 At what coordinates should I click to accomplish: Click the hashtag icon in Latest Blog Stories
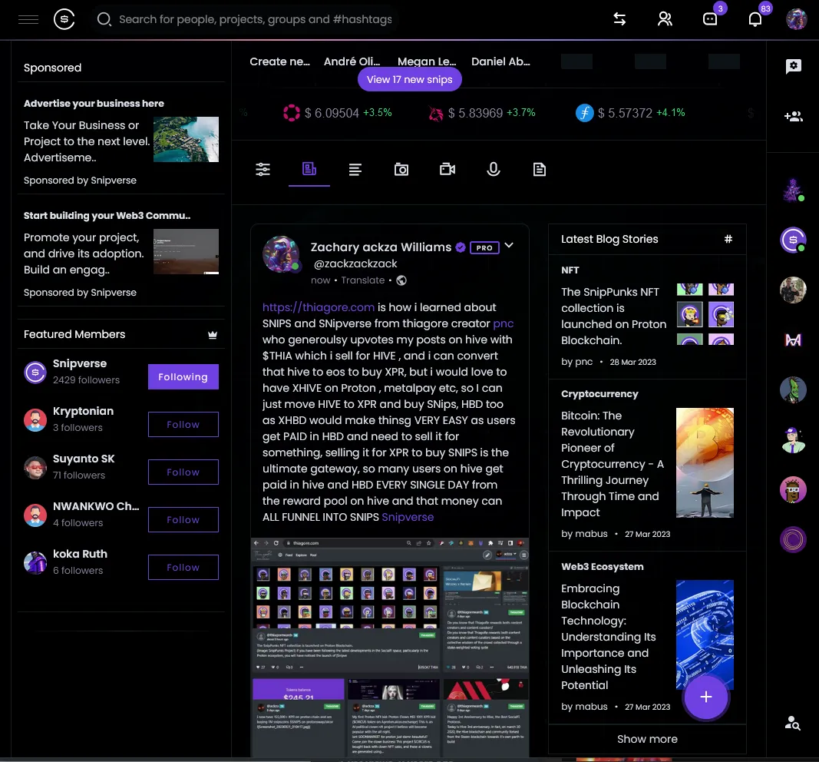click(728, 239)
